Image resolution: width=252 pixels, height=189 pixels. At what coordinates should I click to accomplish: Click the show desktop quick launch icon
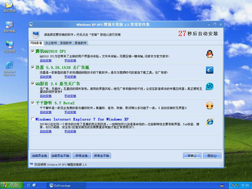coord(34,185)
